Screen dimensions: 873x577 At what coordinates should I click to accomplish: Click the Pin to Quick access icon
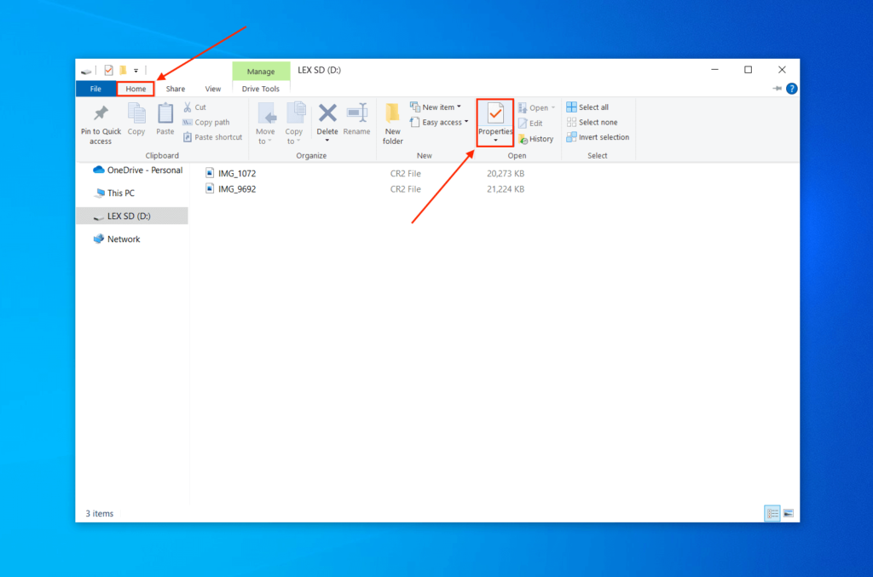click(100, 119)
